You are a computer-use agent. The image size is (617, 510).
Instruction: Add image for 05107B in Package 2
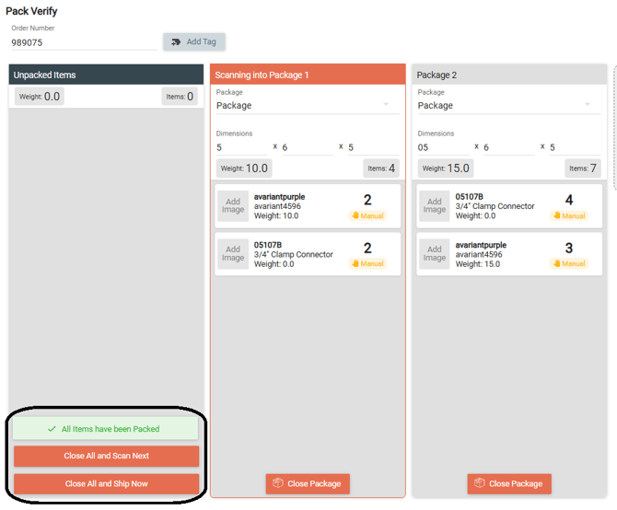click(435, 206)
